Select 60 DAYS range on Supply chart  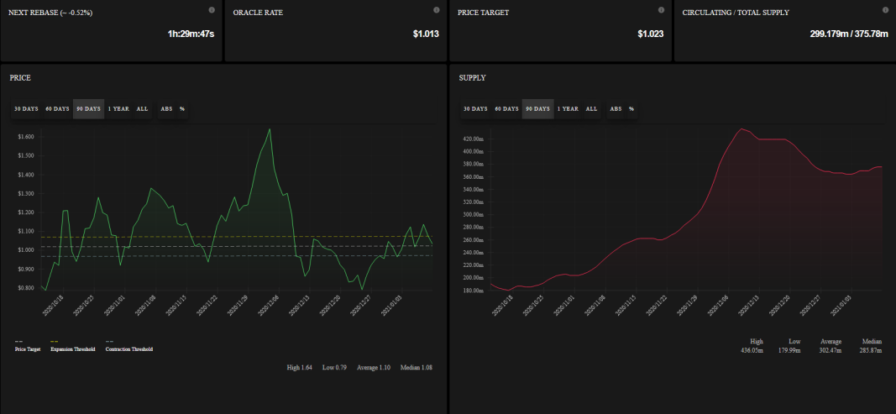coord(507,108)
